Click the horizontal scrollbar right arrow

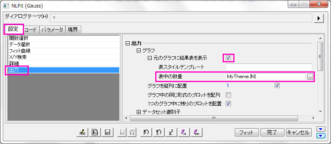[314, 118]
